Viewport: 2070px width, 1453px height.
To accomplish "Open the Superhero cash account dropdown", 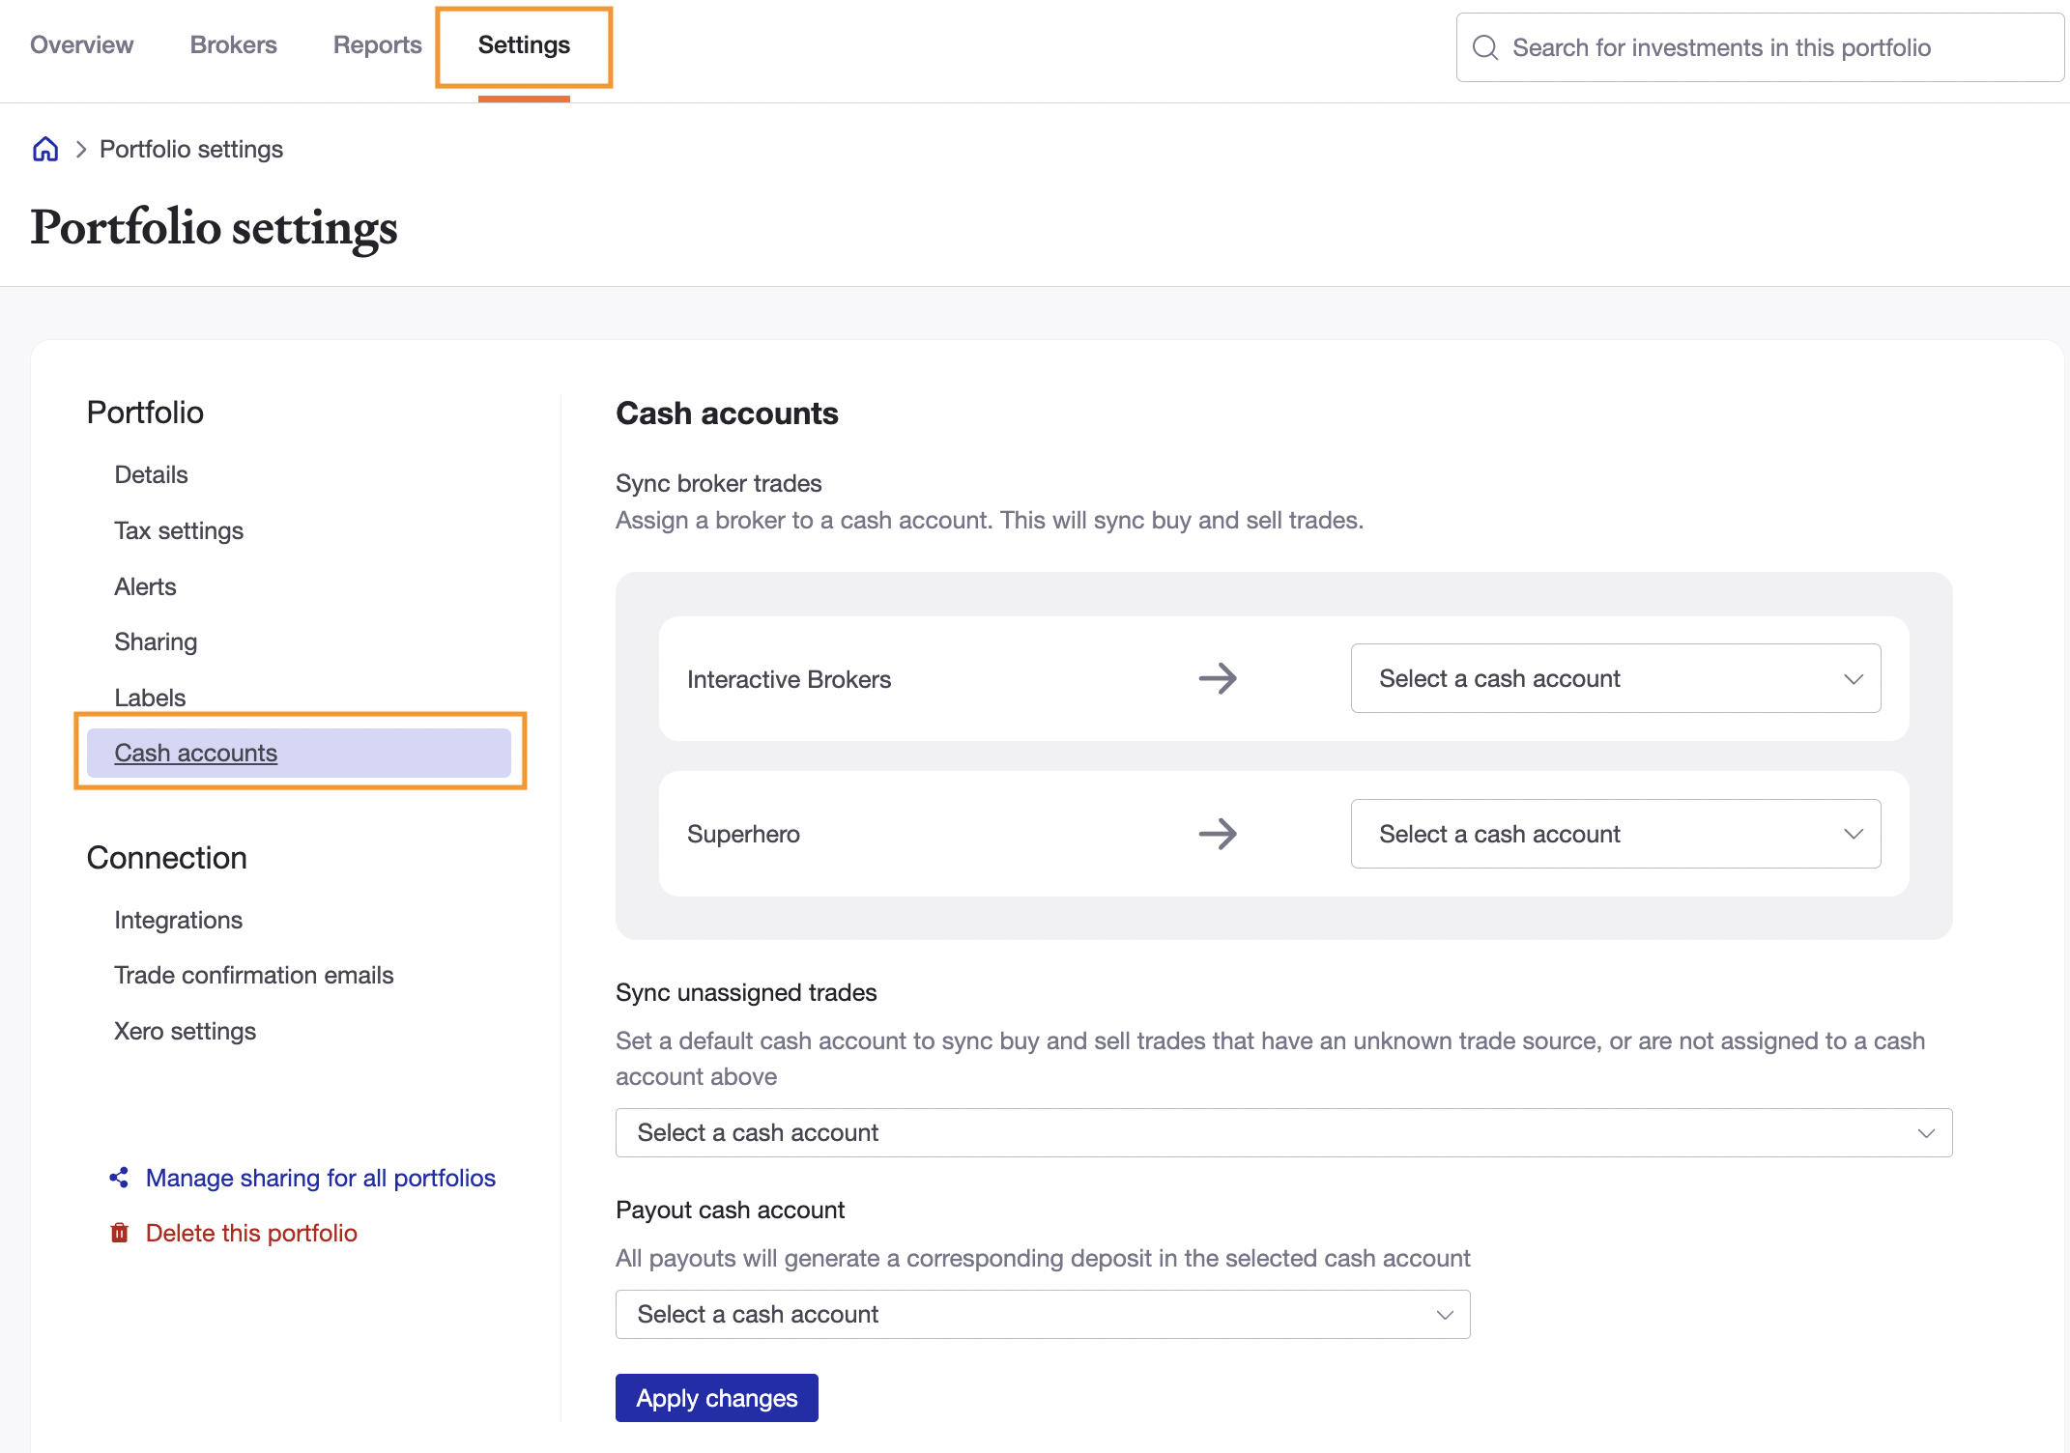I will 1614,834.
